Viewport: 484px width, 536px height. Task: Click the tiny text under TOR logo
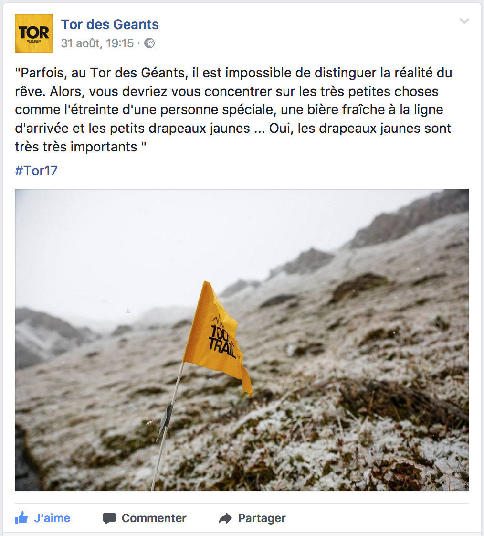click(x=34, y=42)
